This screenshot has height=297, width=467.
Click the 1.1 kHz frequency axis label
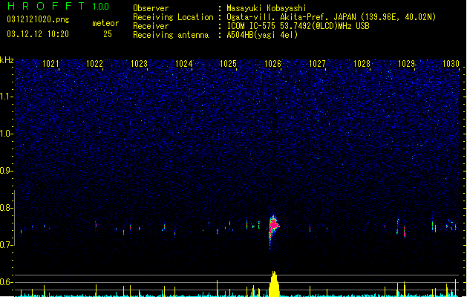(x=7, y=97)
